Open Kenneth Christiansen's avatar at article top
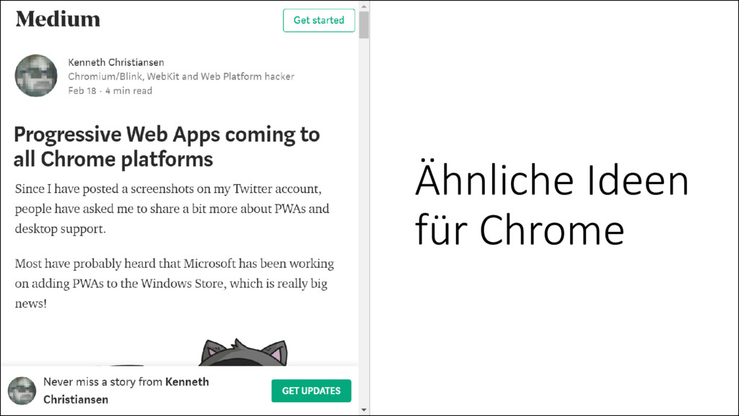The image size is (739, 416). coord(36,75)
